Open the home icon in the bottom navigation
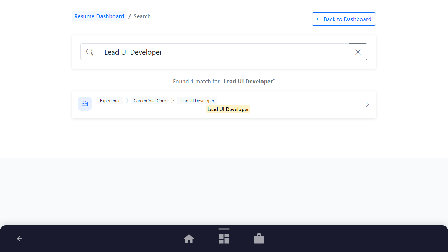 pyautogui.click(x=189, y=239)
